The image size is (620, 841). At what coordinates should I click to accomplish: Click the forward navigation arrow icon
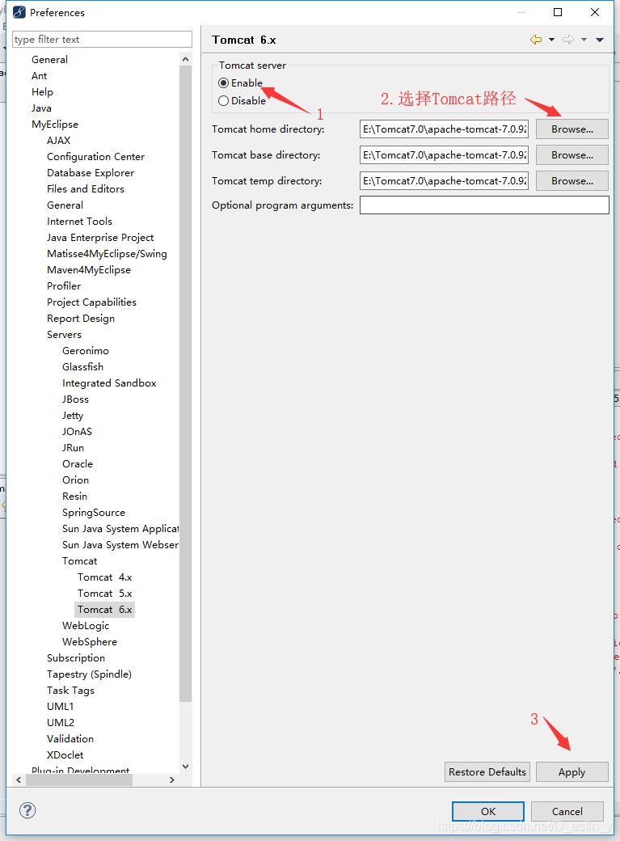568,40
